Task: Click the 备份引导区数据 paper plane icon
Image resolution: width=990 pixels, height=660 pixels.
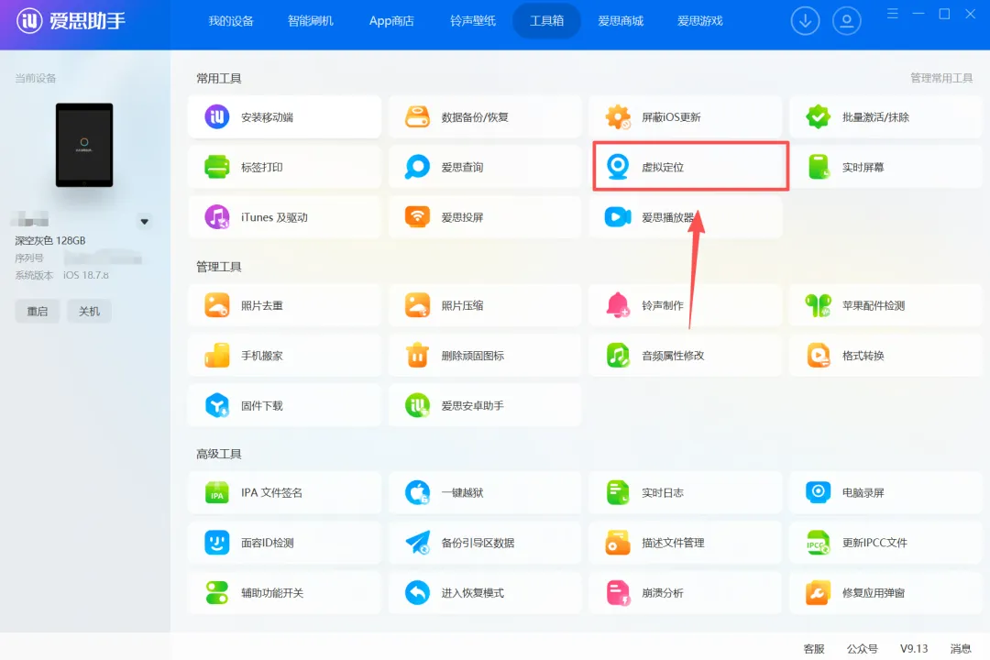Action: pyautogui.click(x=417, y=543)
